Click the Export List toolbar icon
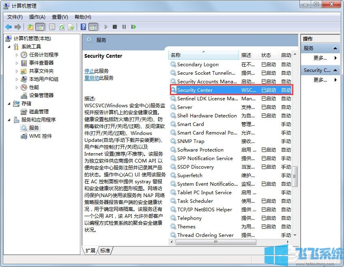This screenshot has width=344, height=267. coord(71,27)
